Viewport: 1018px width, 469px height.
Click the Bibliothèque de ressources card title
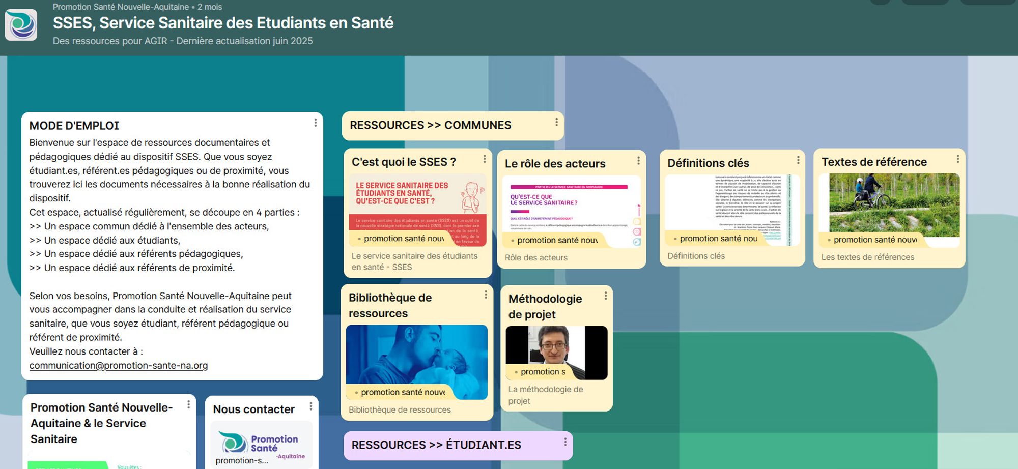coord(390,305)
